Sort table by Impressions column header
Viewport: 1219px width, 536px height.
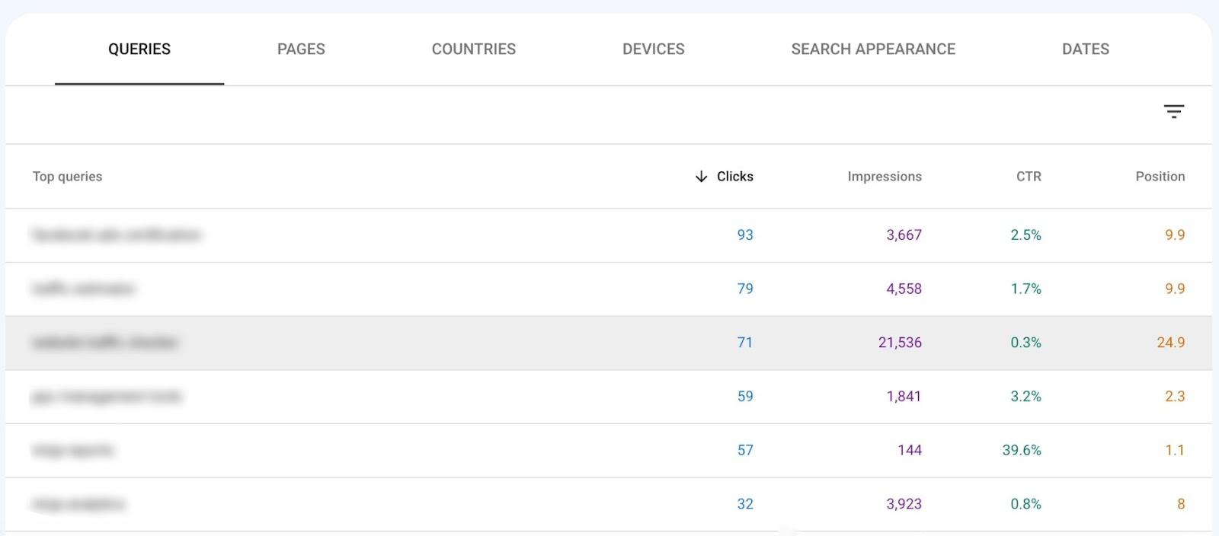pos(884,177)
